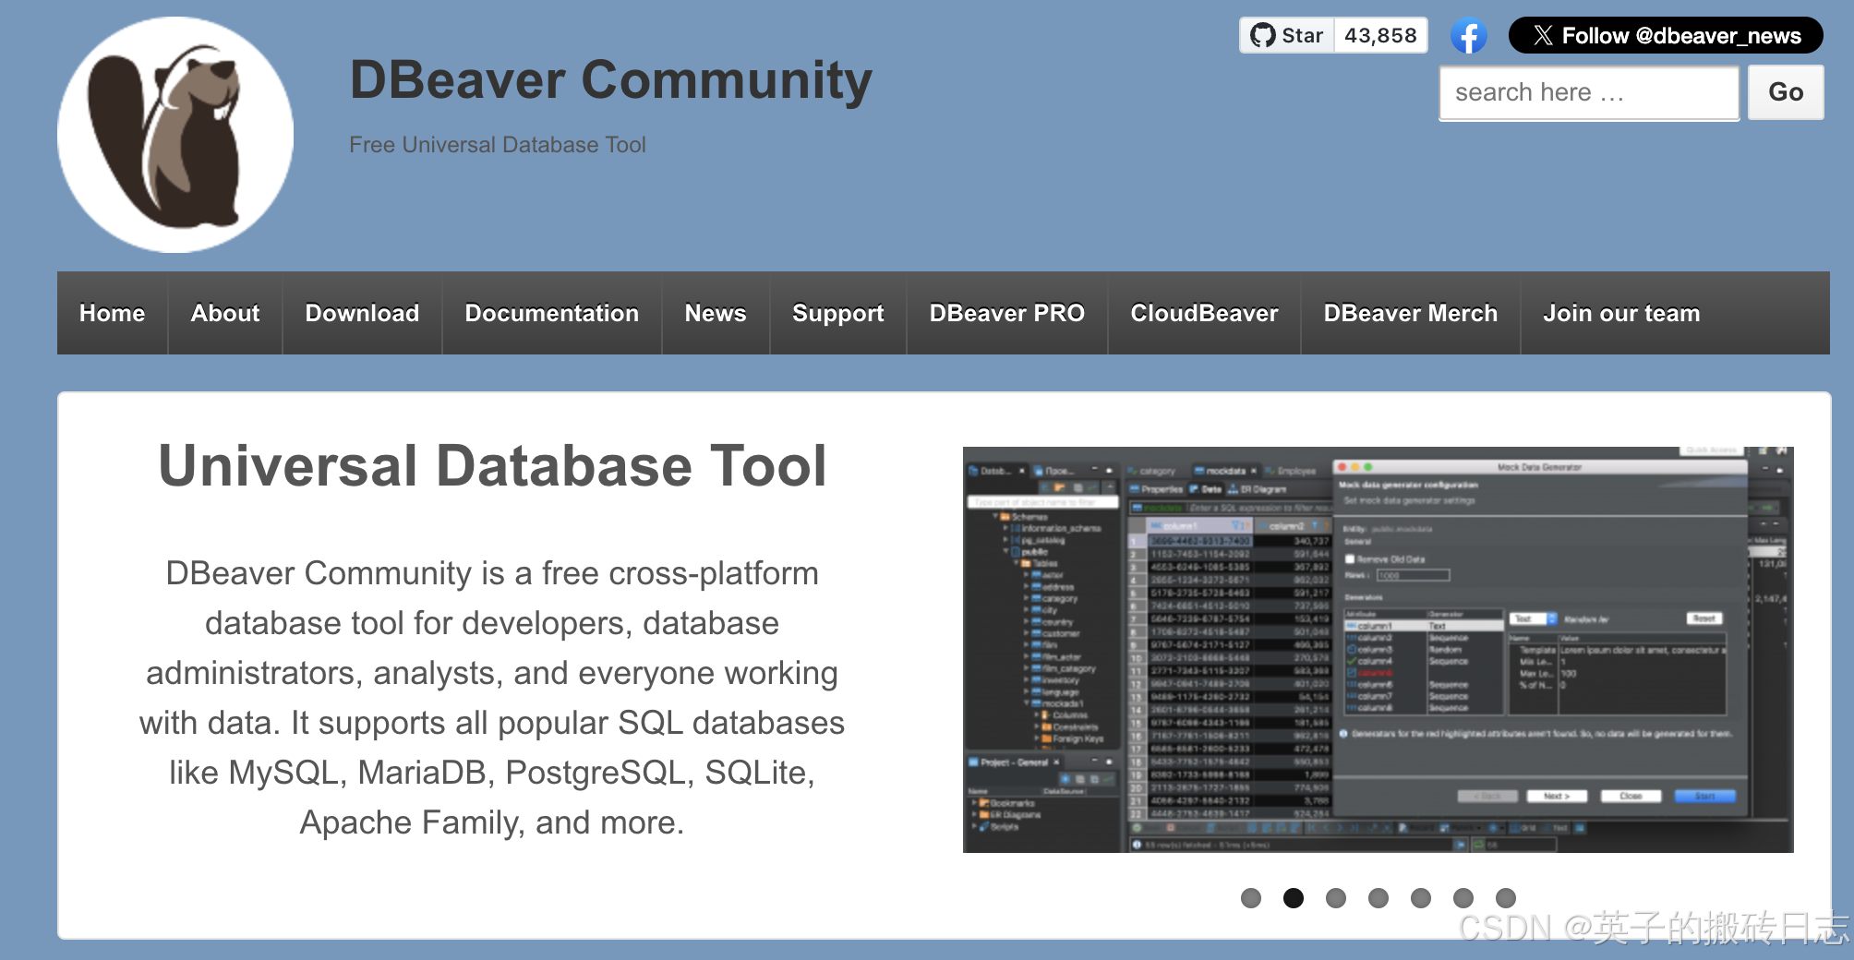1854x960 pixels.
Task: Select the fourth slider dot
Action: (x=1378, y=898)
